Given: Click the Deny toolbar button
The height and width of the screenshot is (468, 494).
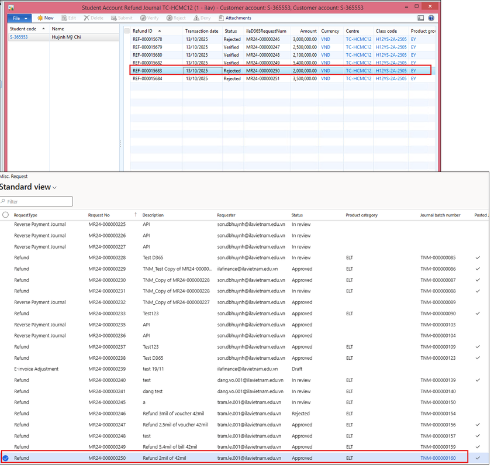Looking at the screenshot, I should pyautogui.click(x=202, y=18).
